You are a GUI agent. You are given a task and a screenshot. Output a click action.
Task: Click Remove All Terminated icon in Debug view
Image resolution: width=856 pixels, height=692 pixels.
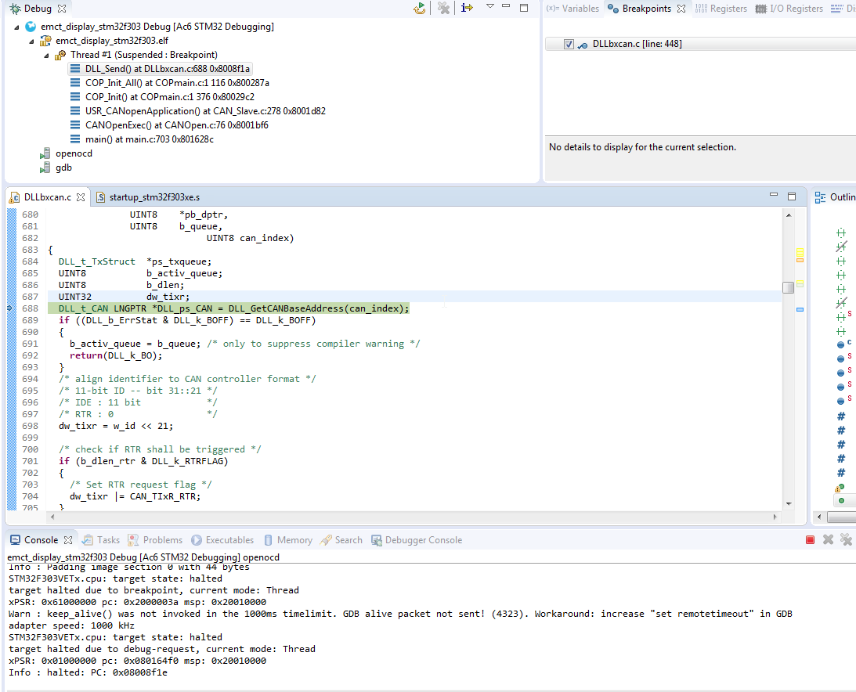pyautogui.click(x=444, y=8)
